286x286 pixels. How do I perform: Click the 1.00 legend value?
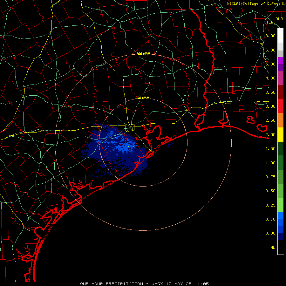tap(270, 163)
